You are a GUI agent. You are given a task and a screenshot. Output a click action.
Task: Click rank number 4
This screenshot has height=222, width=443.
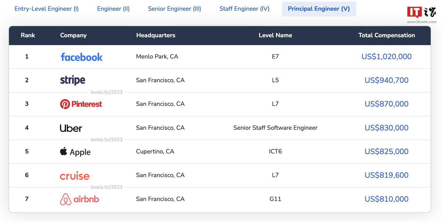point(27,128)
